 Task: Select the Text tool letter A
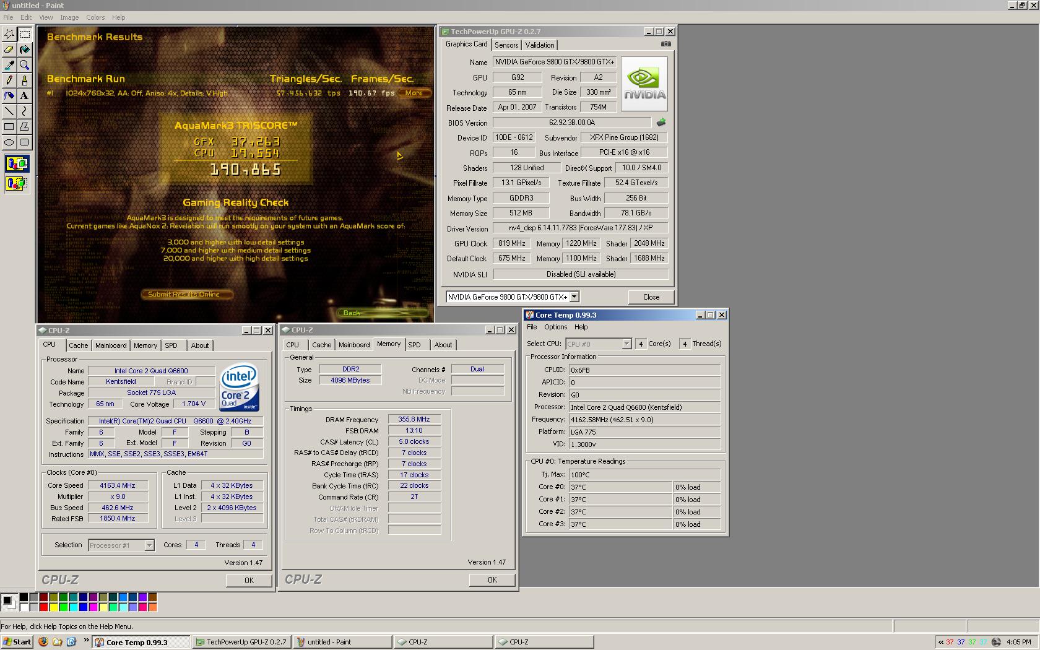point(25,96)
